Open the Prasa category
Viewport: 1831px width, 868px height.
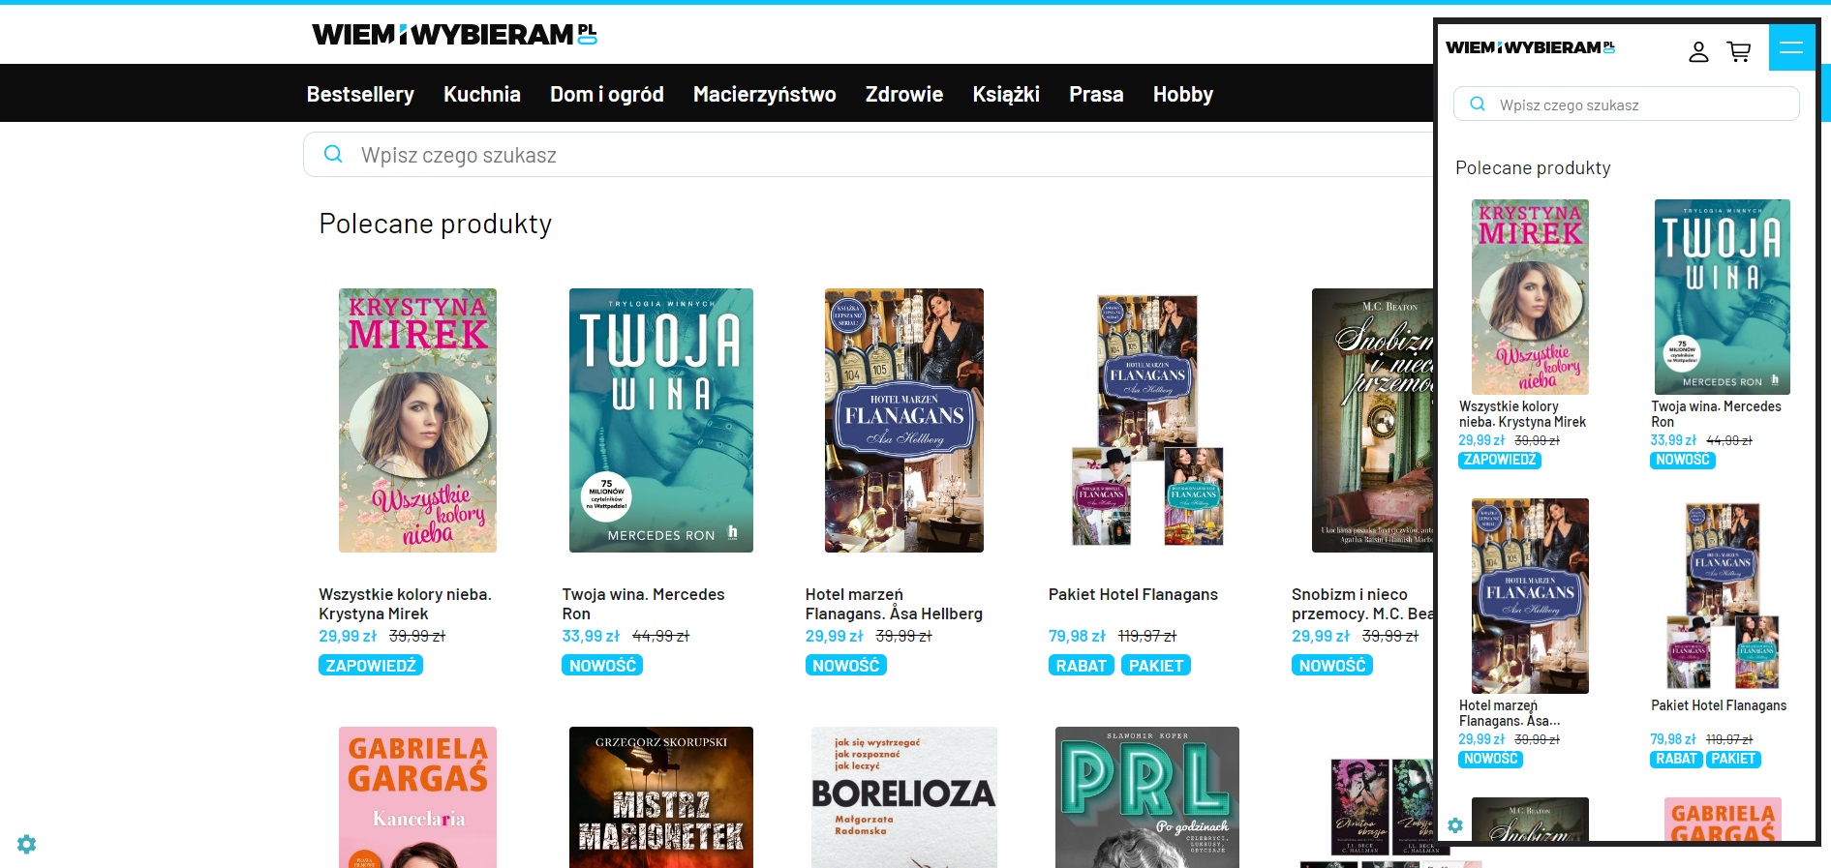click(1096, 94)
